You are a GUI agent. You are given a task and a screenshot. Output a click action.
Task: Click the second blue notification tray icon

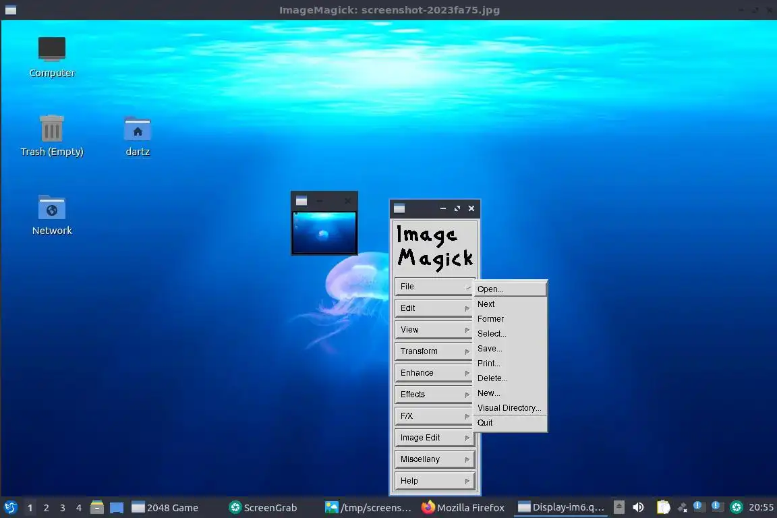coord(717,507)
